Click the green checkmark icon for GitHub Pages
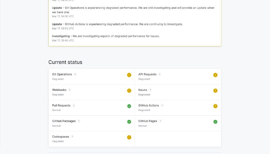Screen dimensions: 270x154 click(215, 122)
